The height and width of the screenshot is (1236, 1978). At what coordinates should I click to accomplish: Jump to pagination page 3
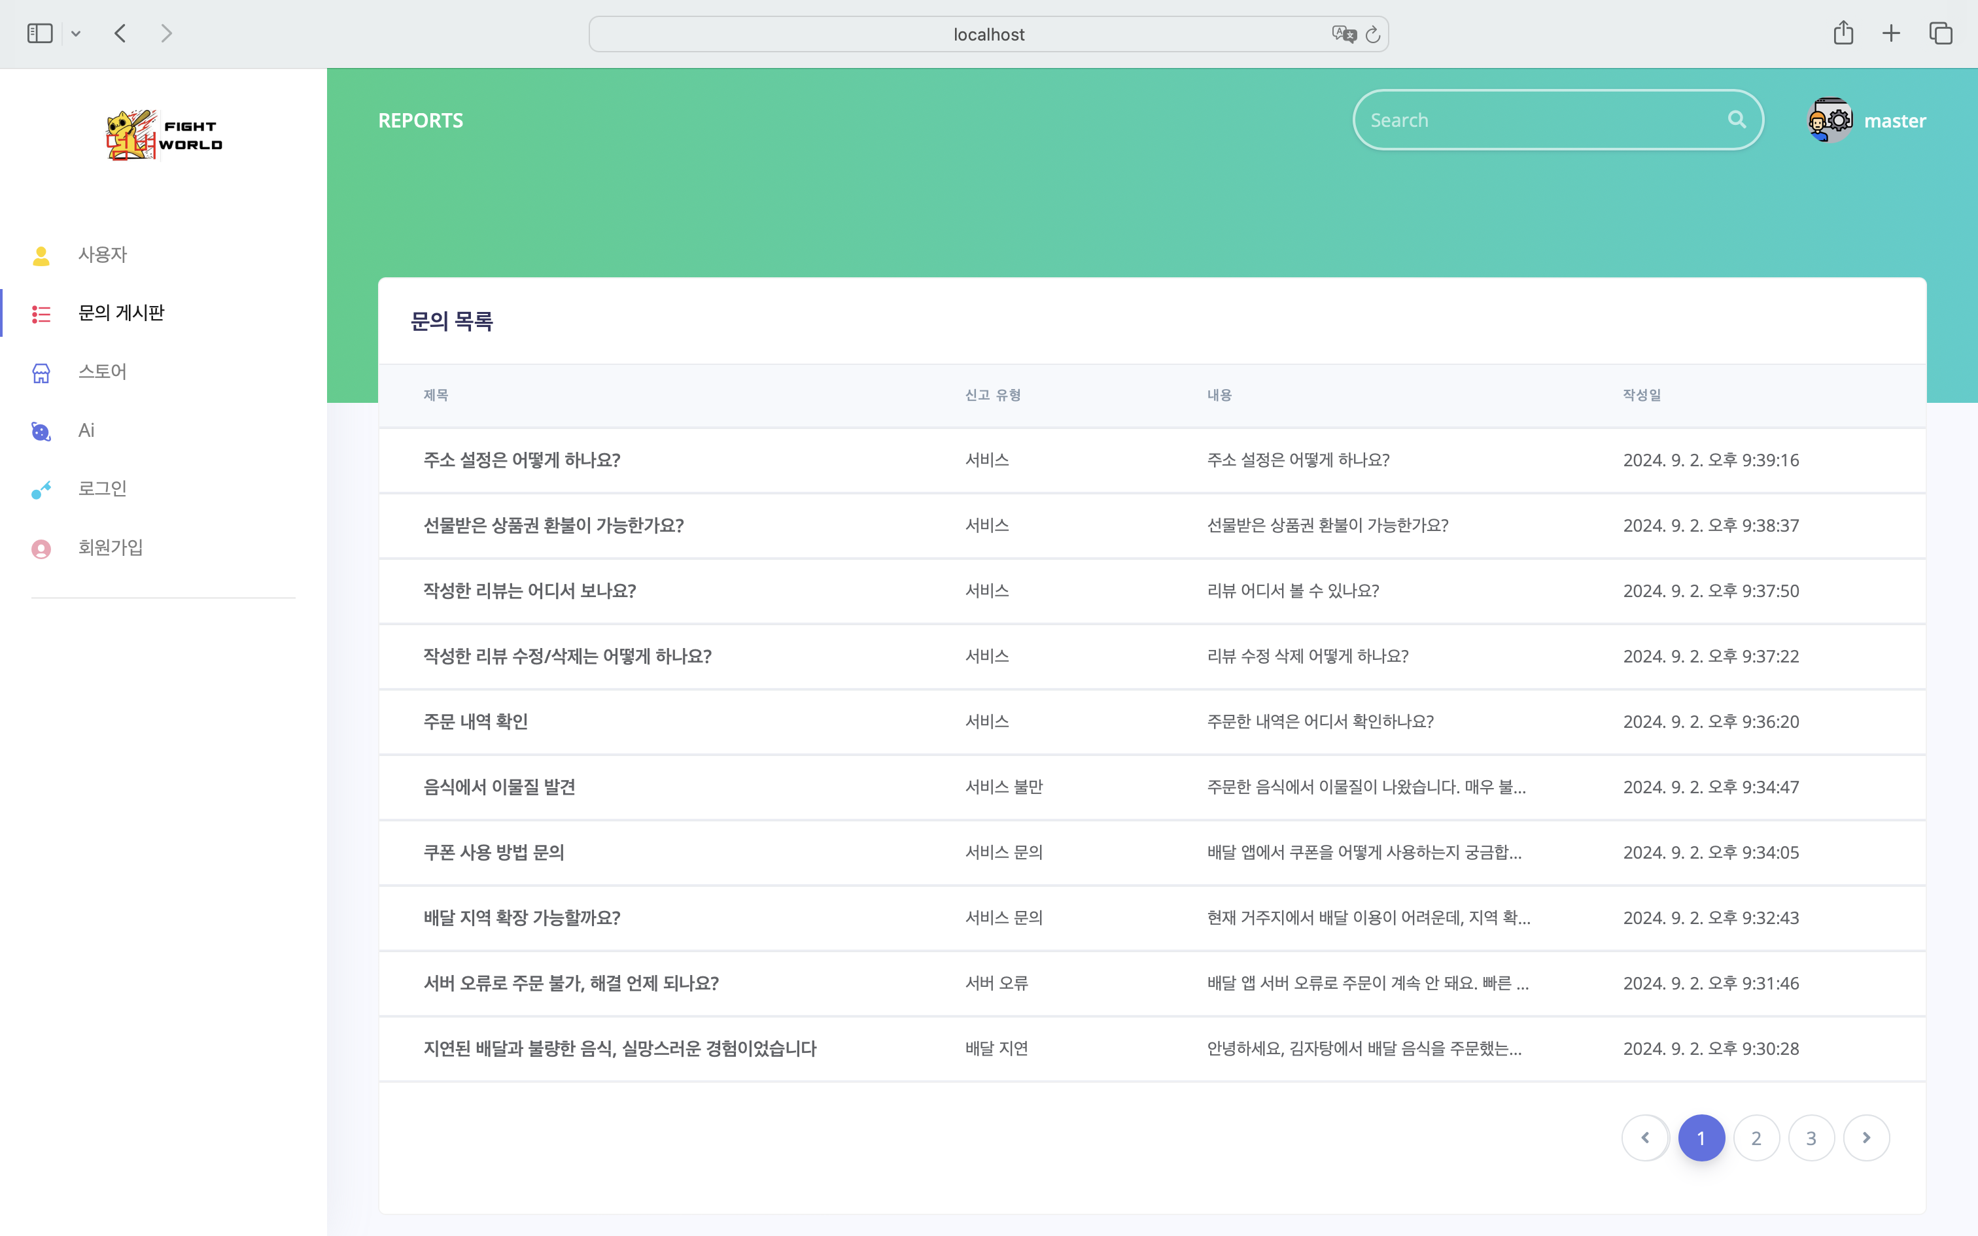[x=1811, y=1137]
